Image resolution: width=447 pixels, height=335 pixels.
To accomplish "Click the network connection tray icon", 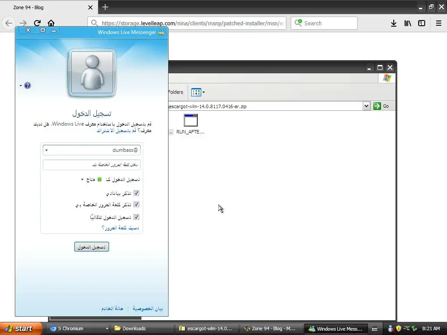I will click(406, 328).
